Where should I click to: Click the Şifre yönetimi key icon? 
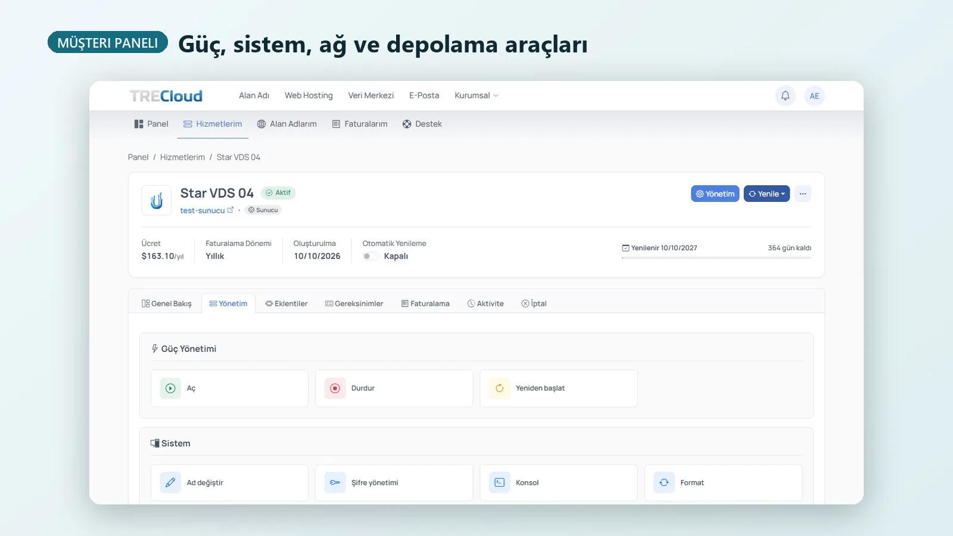pyautogui.click(x=335, y=482)
